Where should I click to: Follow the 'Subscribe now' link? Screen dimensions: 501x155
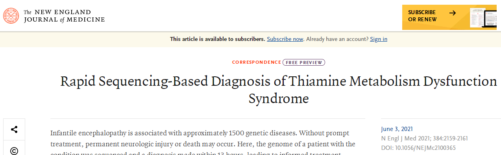click(285, 39)
